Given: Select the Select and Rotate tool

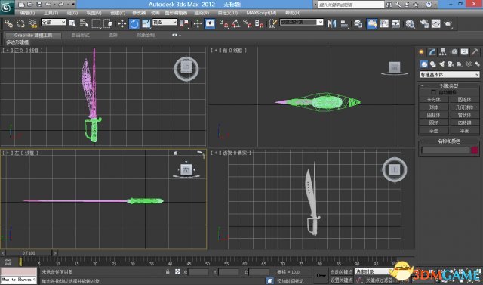Looking at the screenshot, I should (x=134, y=23).
